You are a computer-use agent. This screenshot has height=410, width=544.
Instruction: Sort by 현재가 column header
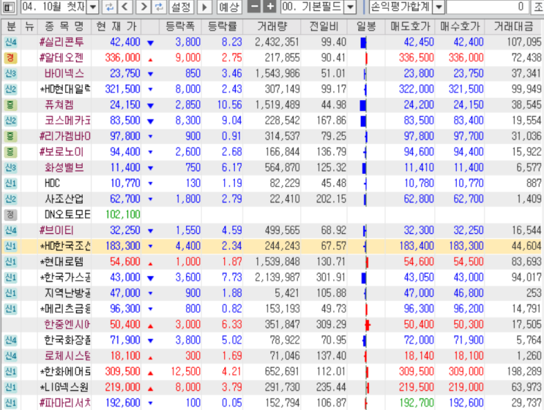point(116,26)
